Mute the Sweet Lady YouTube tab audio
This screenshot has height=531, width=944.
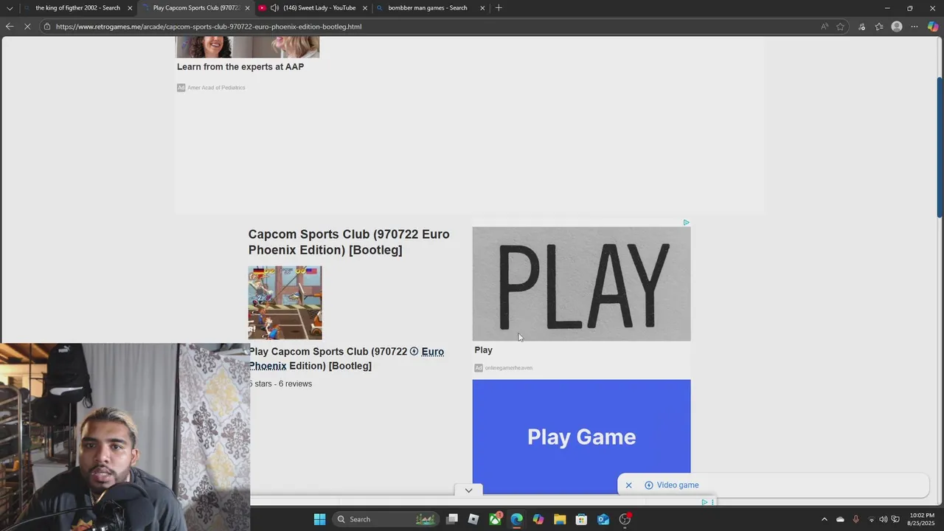click(x=274, y=8)
